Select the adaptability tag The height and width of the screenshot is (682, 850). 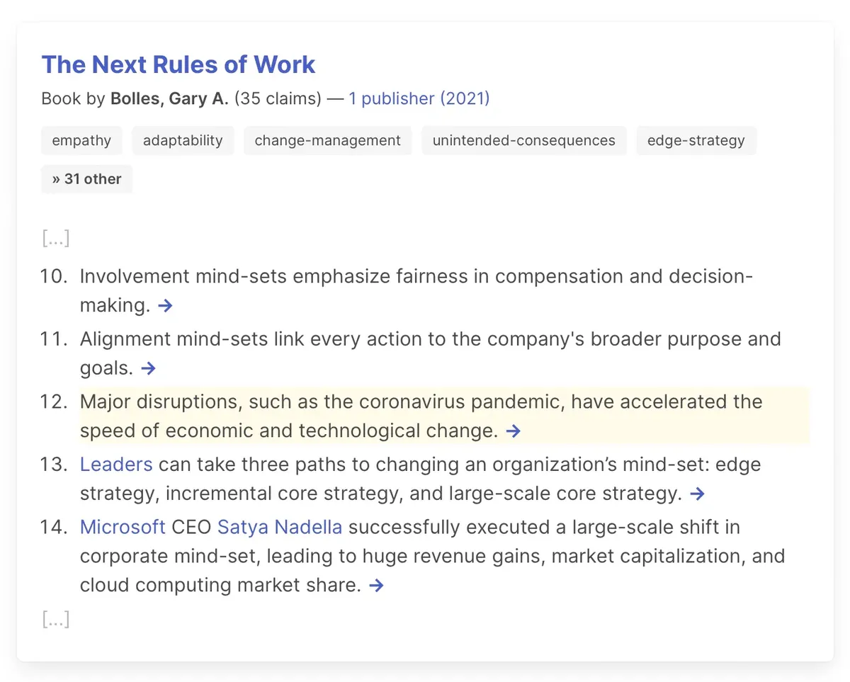click(183, 140)
